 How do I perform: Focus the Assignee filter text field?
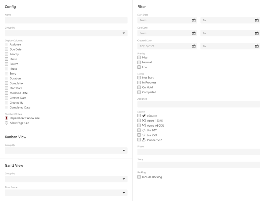pyautogui.click(x=198, y=104)
